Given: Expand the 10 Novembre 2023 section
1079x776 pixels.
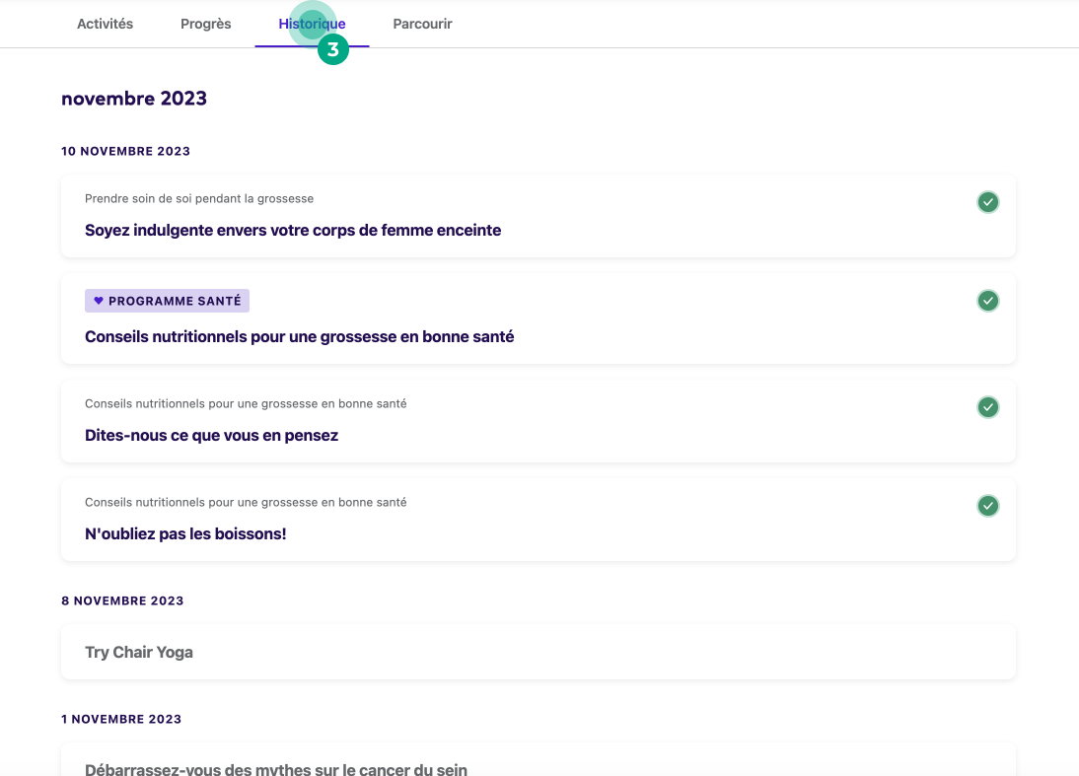Looking at the screenshot, I should 126,151.
